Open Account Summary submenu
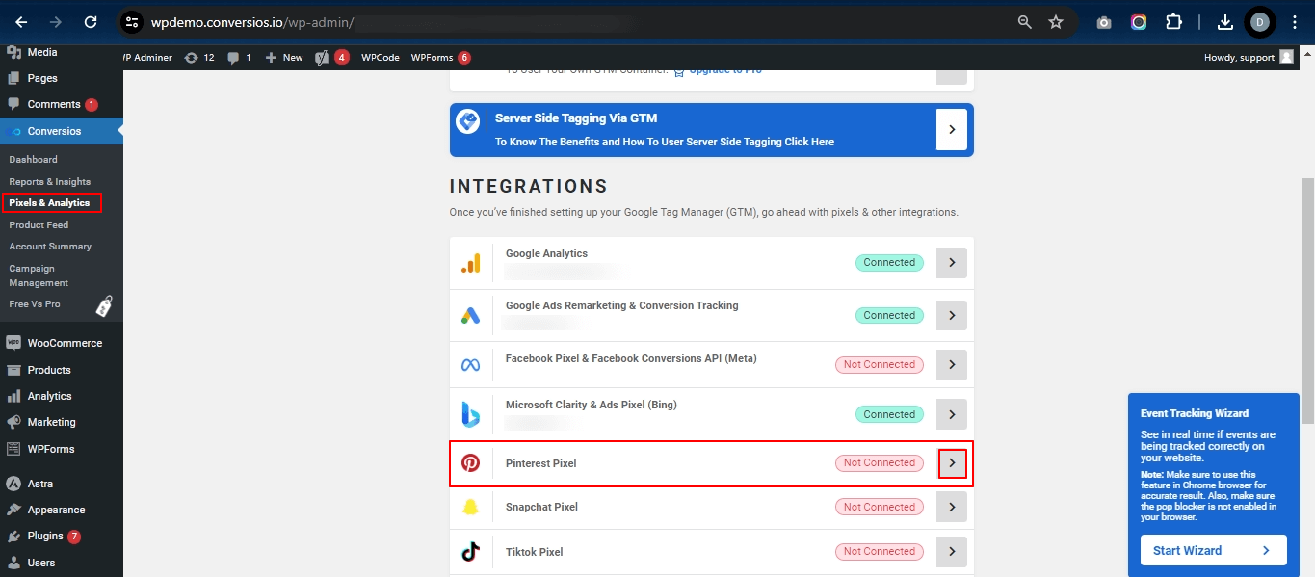1315x577 pixels. coord(50,247)
